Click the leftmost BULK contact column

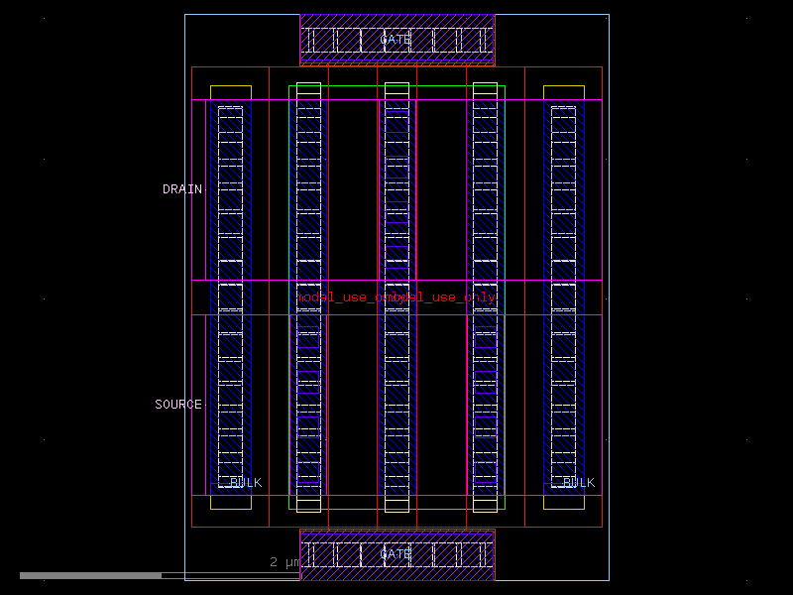(x=230, y=297)
